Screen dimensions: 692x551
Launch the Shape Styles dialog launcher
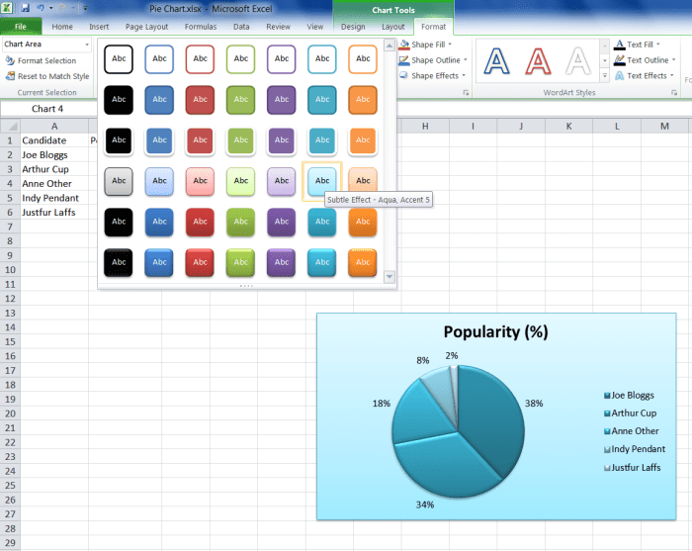point(466,93)
